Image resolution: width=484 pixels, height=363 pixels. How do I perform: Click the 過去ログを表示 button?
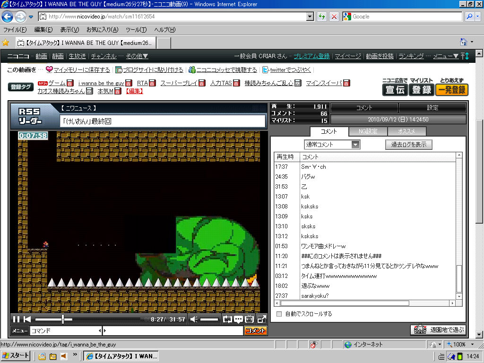409,145
